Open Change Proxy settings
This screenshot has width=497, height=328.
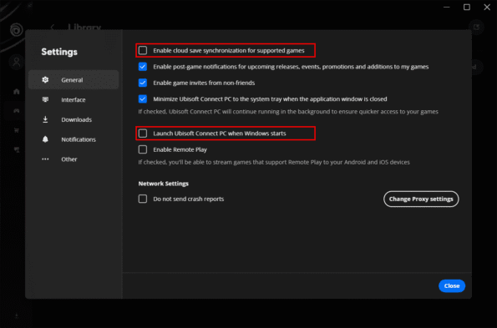click(421, 199)
